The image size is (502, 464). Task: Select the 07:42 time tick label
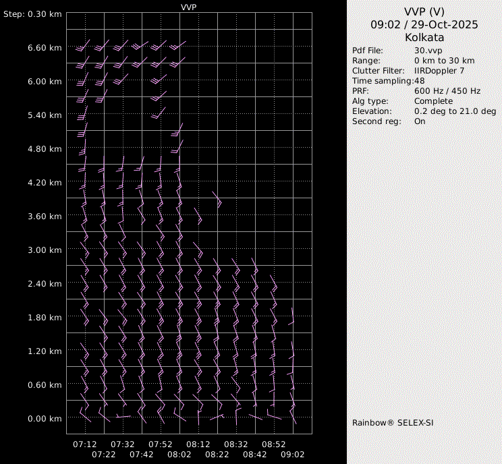(142, 455)
